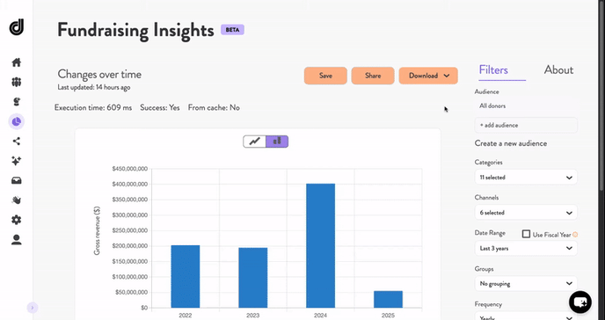Open the Date Range dropdown Last 3 years
Screen dimensions: 605x320
(526, 248)
